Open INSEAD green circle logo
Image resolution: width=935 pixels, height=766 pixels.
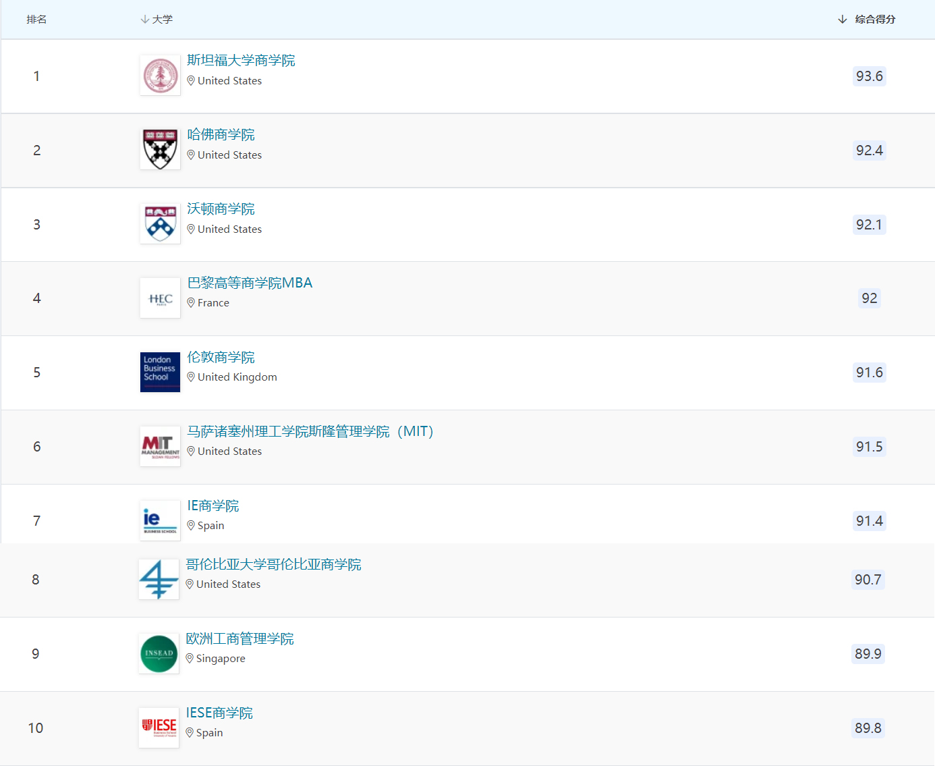[x=159, y=653]
